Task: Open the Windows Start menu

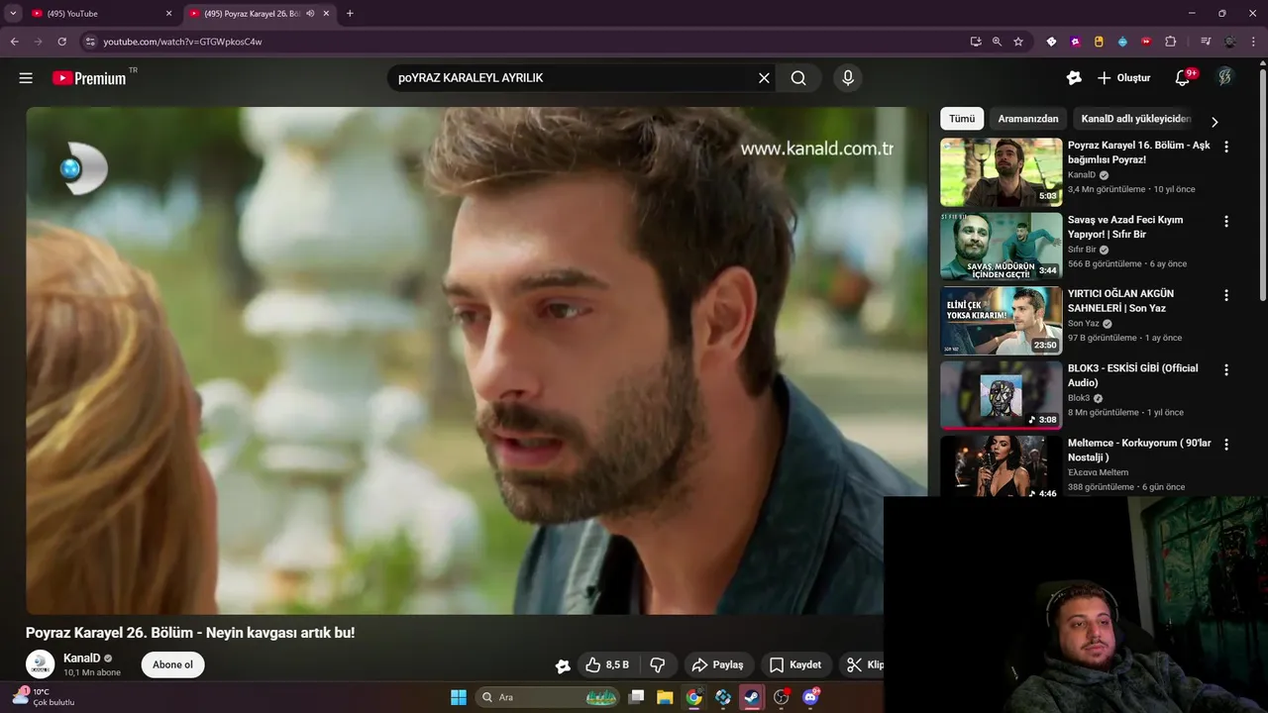Action: coord(459,697)
